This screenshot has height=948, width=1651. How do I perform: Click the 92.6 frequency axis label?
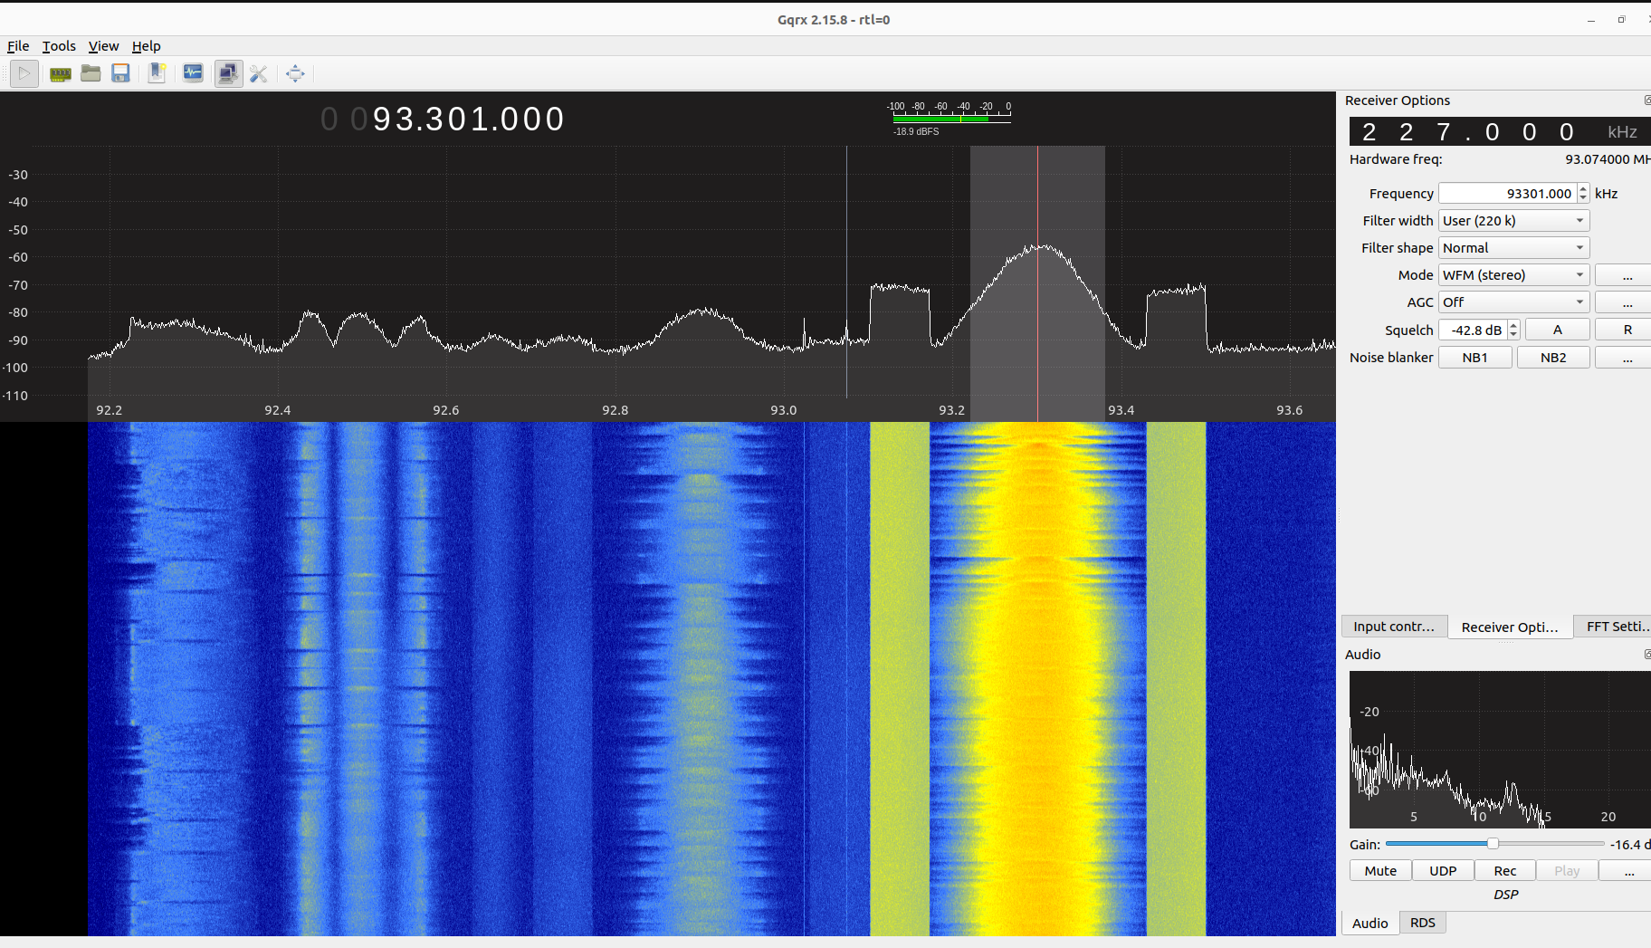coord(445,410)
